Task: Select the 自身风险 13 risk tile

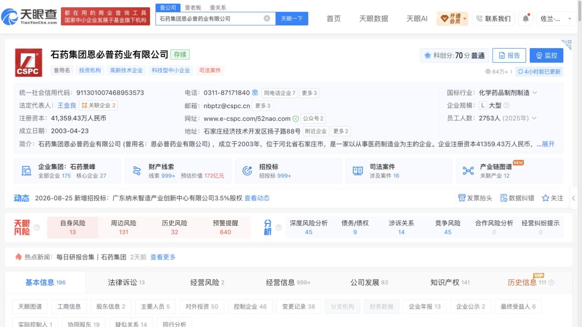Action: click(72, 228)
